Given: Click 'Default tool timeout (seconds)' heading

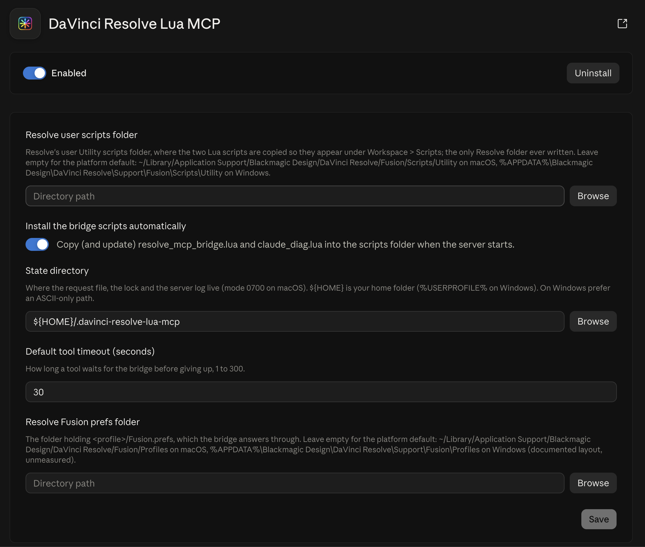Looking at the screenshot, I should [90, 351].
